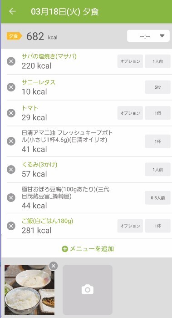This screenshot has height=318, width=172.
Task: Remove 日清アマニ油 entry with X icon
Action: 11,141
